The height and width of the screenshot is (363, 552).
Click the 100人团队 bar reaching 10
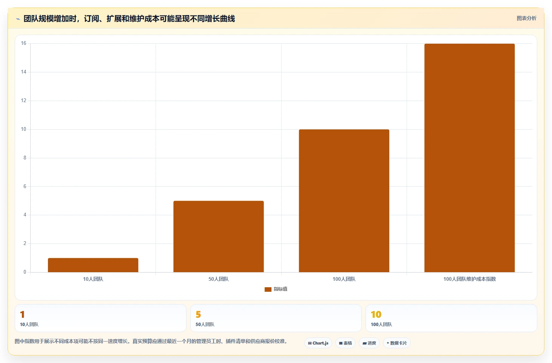[344, 201]
